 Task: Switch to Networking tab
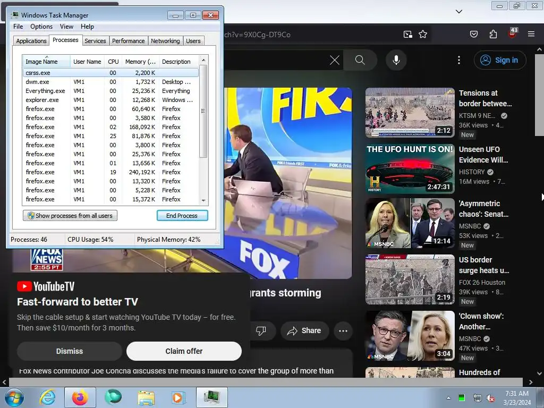165,40
